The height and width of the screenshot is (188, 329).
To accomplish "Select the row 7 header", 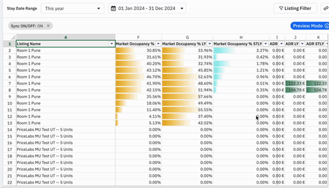I will (x=10, y=83).
